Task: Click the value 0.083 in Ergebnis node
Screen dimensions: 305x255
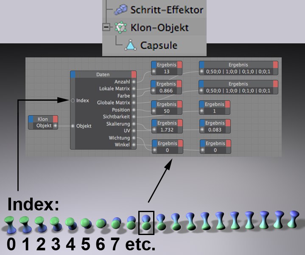Action: pyautogui.click(x=215, y=130)
